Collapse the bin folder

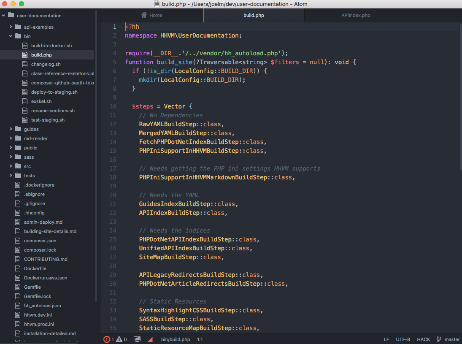tap(11, 36)
